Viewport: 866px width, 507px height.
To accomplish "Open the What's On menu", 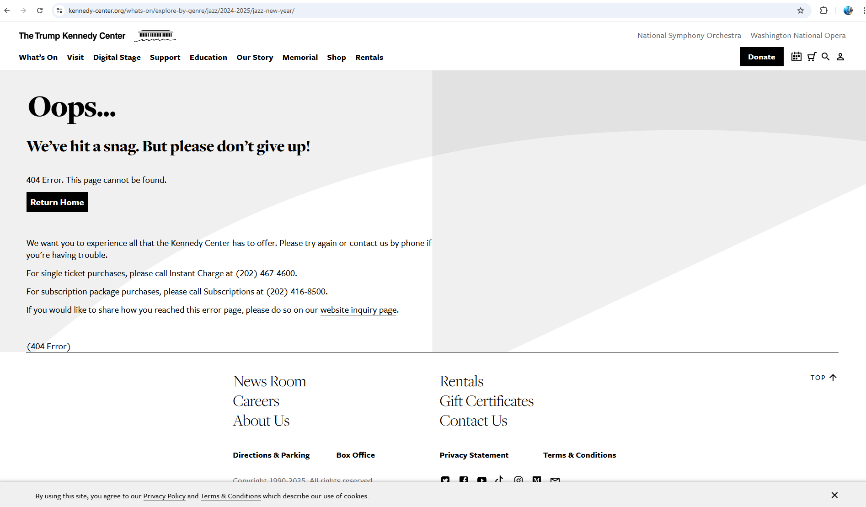I will point(38,57).
